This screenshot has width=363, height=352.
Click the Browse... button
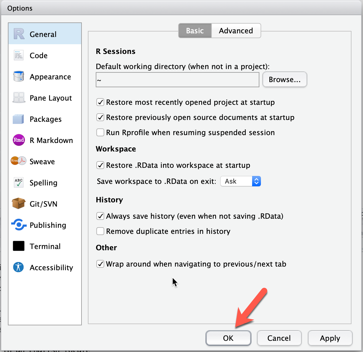click(x=285, y=80)
